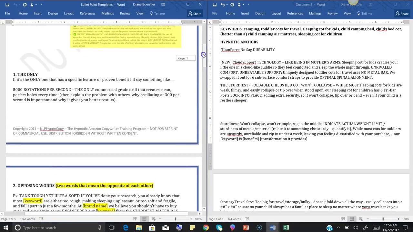413x232 pixels.
Task: Zoom in button in left Word window
Action: click(x=191, y=219)
